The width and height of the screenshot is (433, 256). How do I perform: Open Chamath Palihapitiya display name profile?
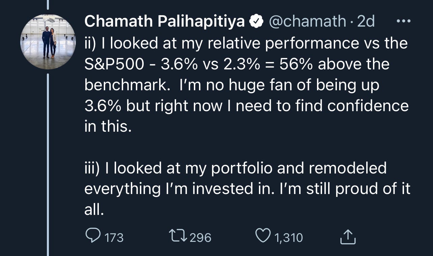tap(165, 22)
